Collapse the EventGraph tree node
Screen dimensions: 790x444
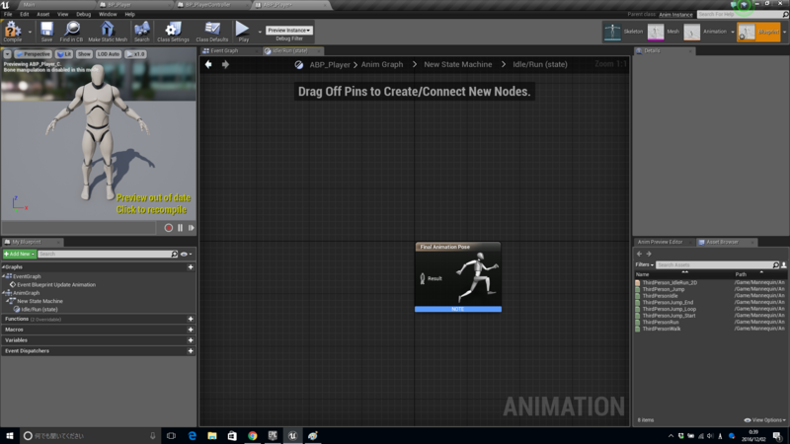pos(4,276)
